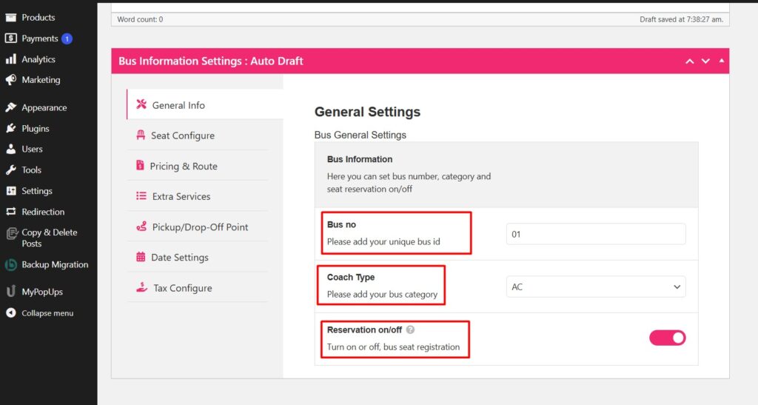Click the Analytics bar chart icon
The image size is (758, 405).
click(10, 59)
